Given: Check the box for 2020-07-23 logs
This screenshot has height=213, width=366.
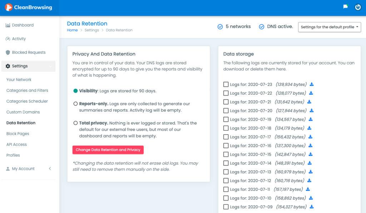Looking at the screenshot, I should tap(226, 84).
